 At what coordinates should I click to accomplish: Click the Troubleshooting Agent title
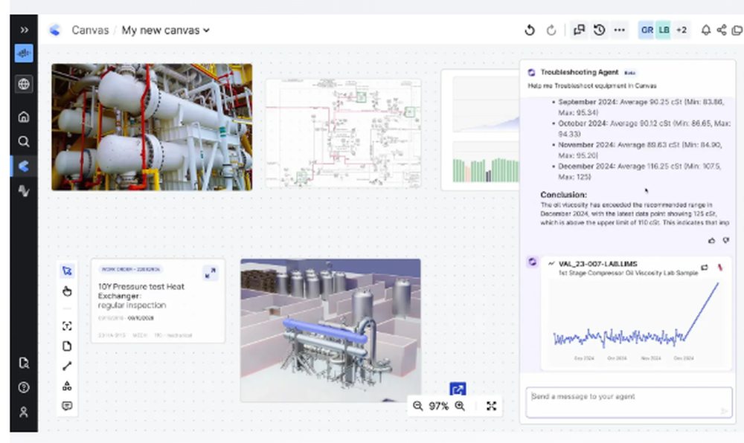coord(580,73)
